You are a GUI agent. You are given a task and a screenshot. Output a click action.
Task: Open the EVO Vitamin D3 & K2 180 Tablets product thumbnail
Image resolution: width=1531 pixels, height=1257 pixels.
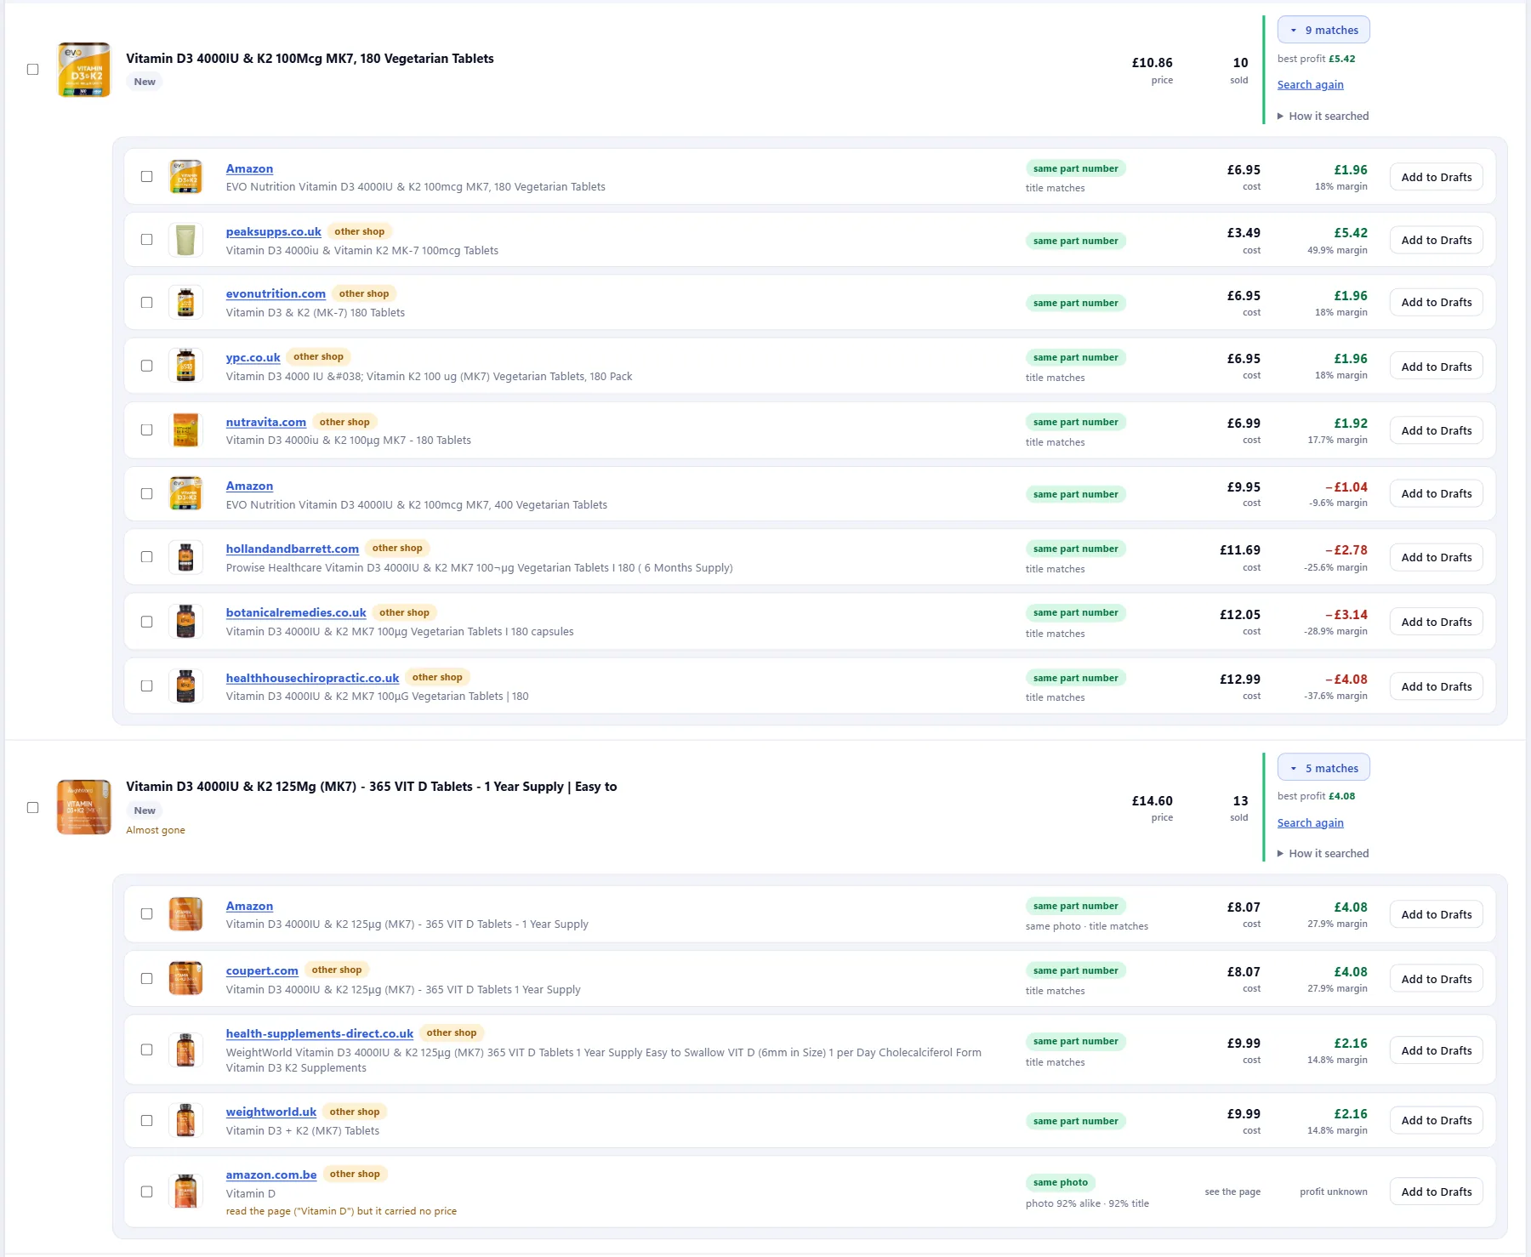click(x=84, y=70)
